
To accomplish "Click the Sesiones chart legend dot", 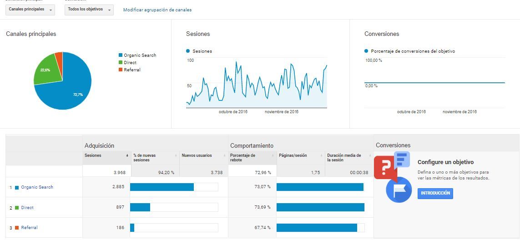I will click(x=188, y=51).
